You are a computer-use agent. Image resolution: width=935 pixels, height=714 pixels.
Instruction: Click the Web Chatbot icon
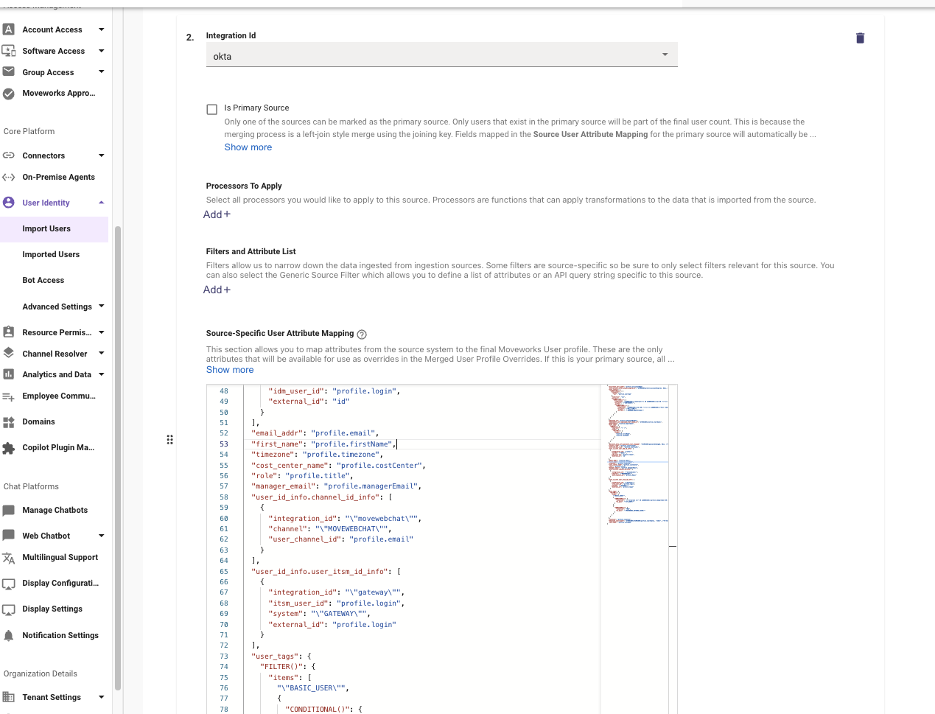(9, 535)
